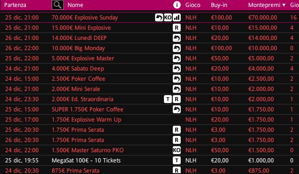Viewport: 299px width, 174px height.
Task: Click the search magnifier icon next to Nome
Action: coord(58,5)
